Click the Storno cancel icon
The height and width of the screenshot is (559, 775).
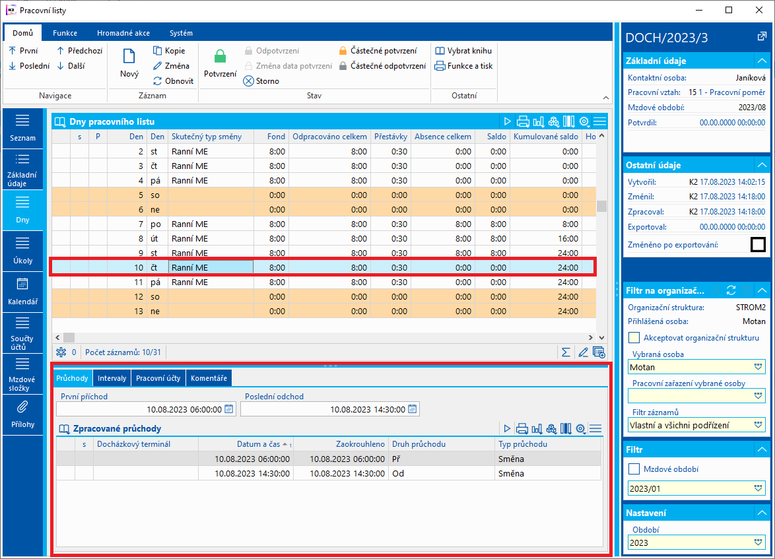click(248, 81)
